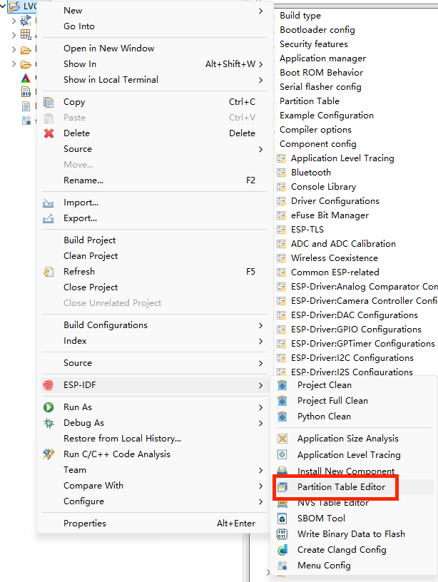Open Build type configuration
The height and width of the screenshot is (582, 438).
coord(300,16)
